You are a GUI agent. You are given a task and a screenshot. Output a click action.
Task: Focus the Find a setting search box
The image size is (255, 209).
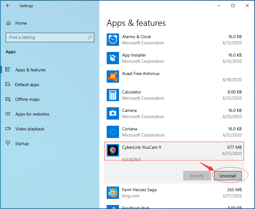click(x=50, y=37)
